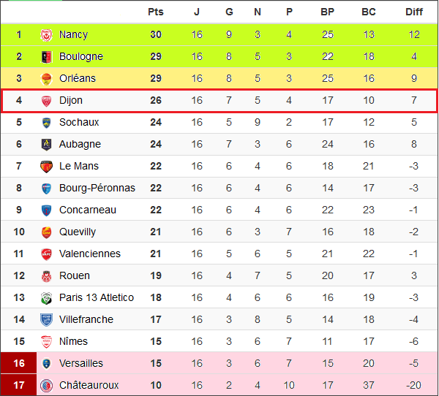The width and height of the screenshot is (439, 396).
Task: Select the Concarneau team name
Action: coord(88,210)
